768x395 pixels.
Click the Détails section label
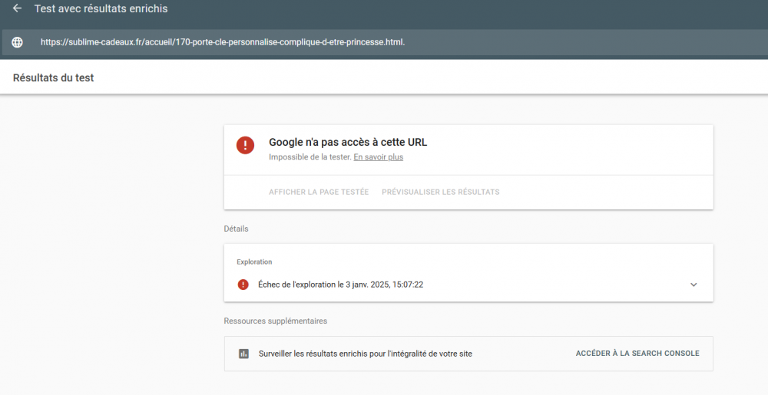(236, 229)
